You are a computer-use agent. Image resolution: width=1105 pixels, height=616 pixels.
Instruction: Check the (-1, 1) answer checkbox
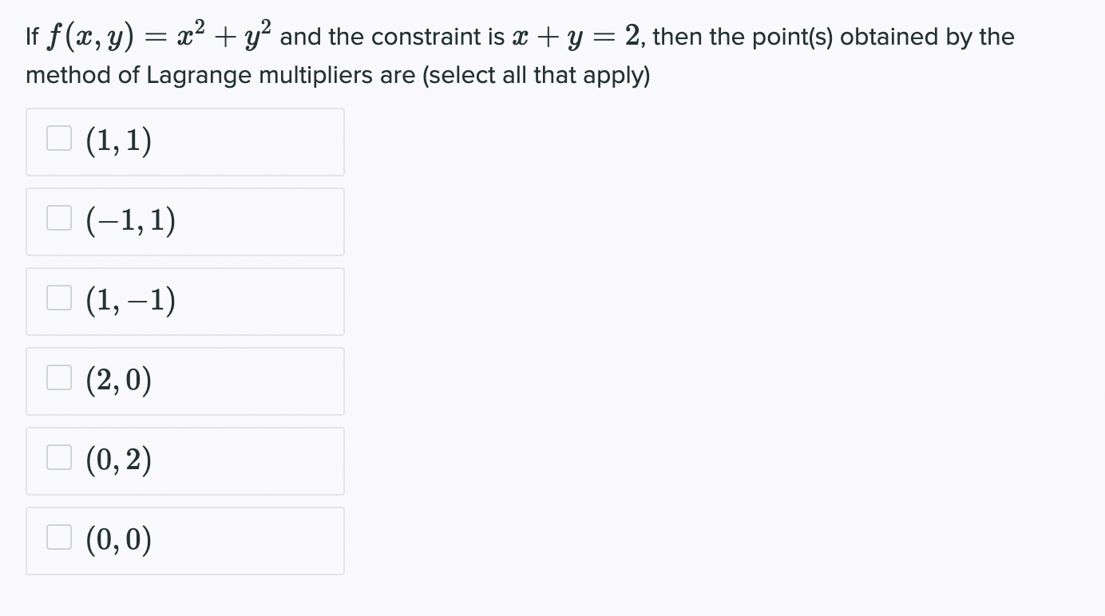click(x=57, y=217)
